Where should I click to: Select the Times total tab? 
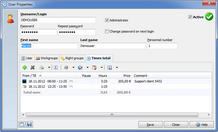point(99,58)
